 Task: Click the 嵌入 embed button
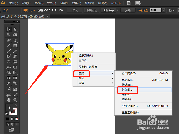[75, 11]
